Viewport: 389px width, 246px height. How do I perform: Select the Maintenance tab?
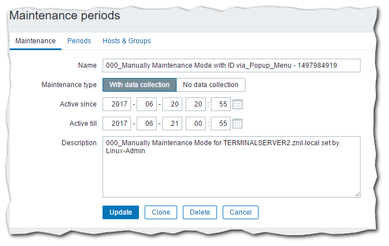point(35,41)
